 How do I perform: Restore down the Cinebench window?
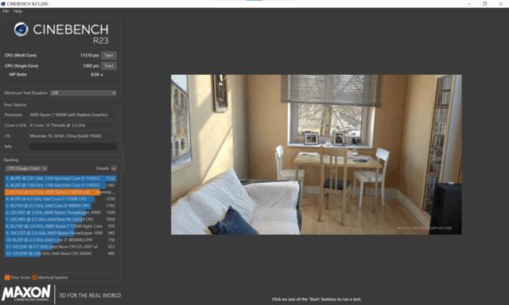point(484,4)
